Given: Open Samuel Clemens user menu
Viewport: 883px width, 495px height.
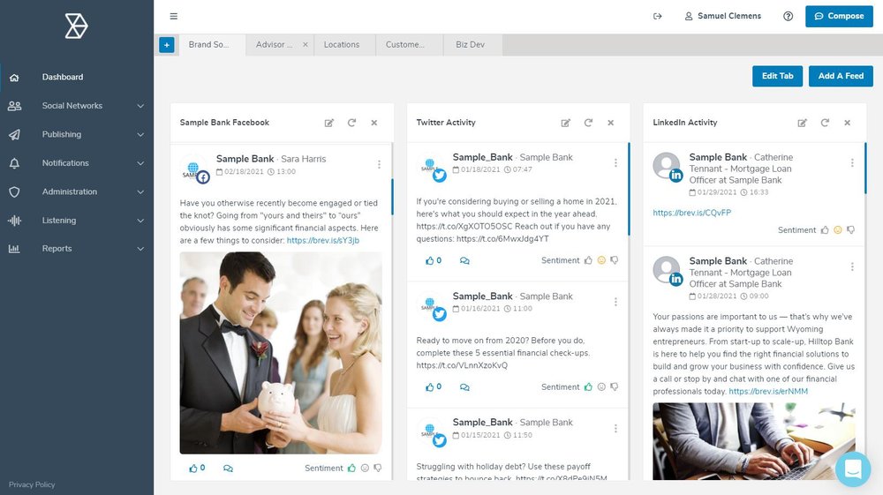Looking at the screenshot, I should (722, 16).
